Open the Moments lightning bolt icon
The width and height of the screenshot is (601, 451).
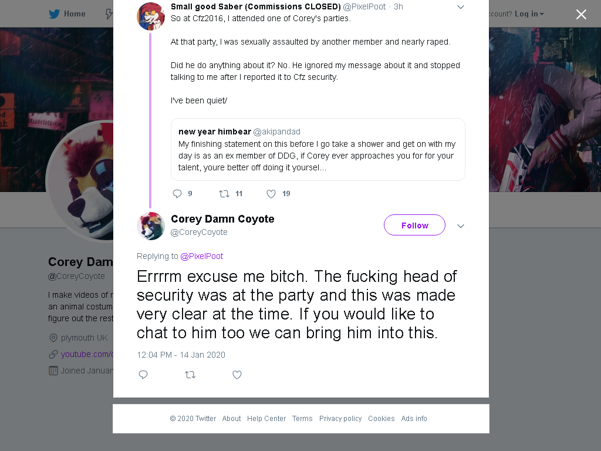click(x=109, y=14)
